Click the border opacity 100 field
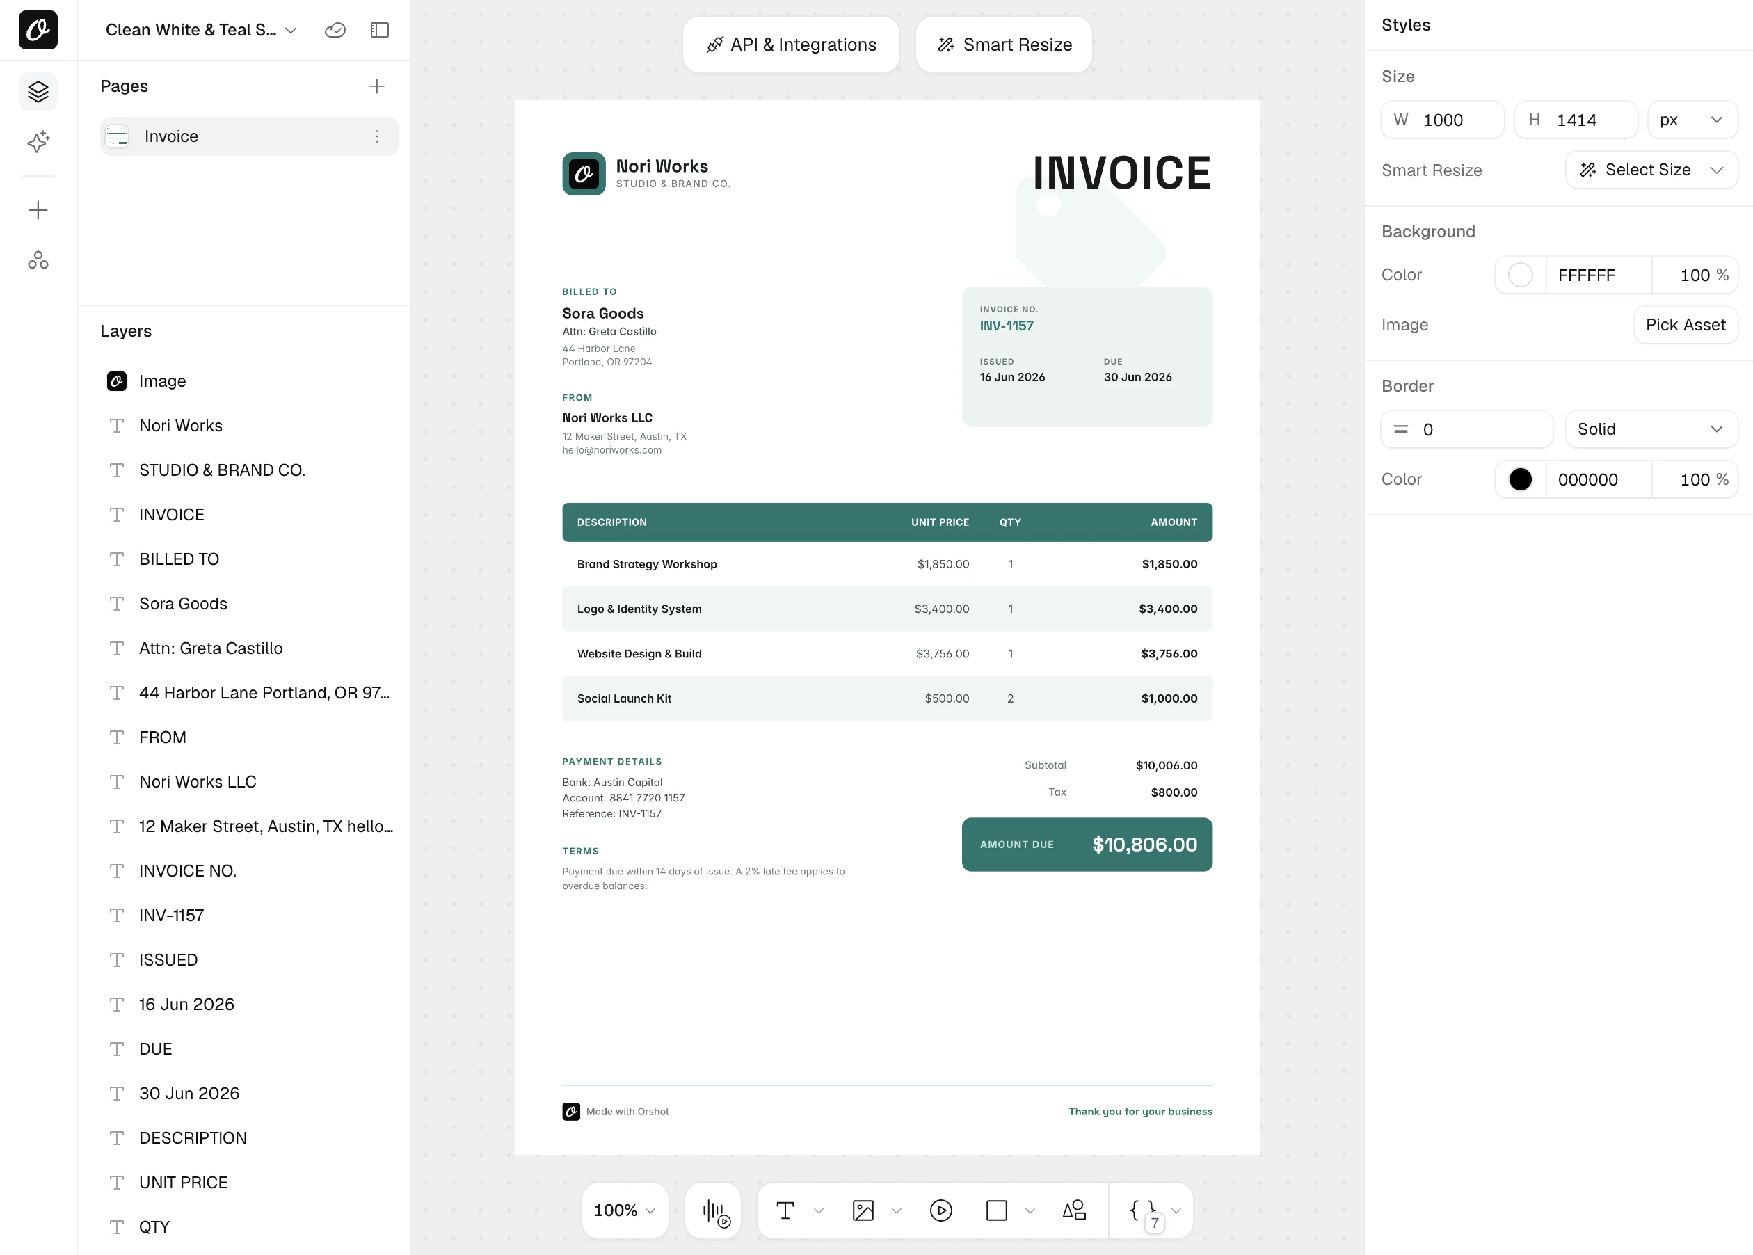The width and height of the screenshot is (1753, 1255). click(x=1695, y=479)
